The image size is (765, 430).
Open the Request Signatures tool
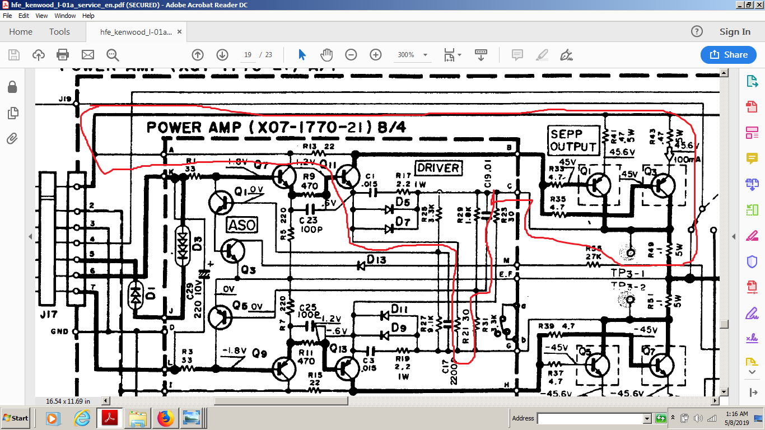point(752,338)
